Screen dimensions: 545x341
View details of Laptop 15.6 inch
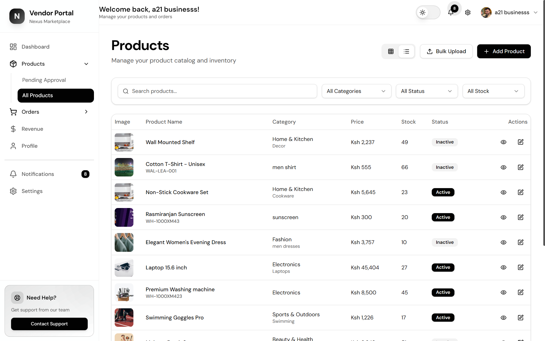(504, 267)
